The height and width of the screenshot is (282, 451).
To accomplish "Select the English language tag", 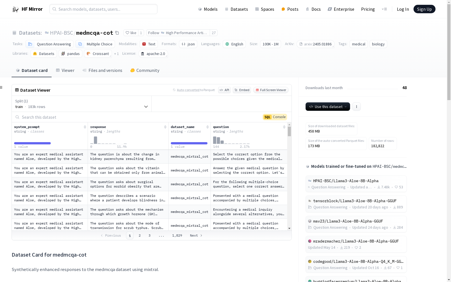I will click(234, 44).
